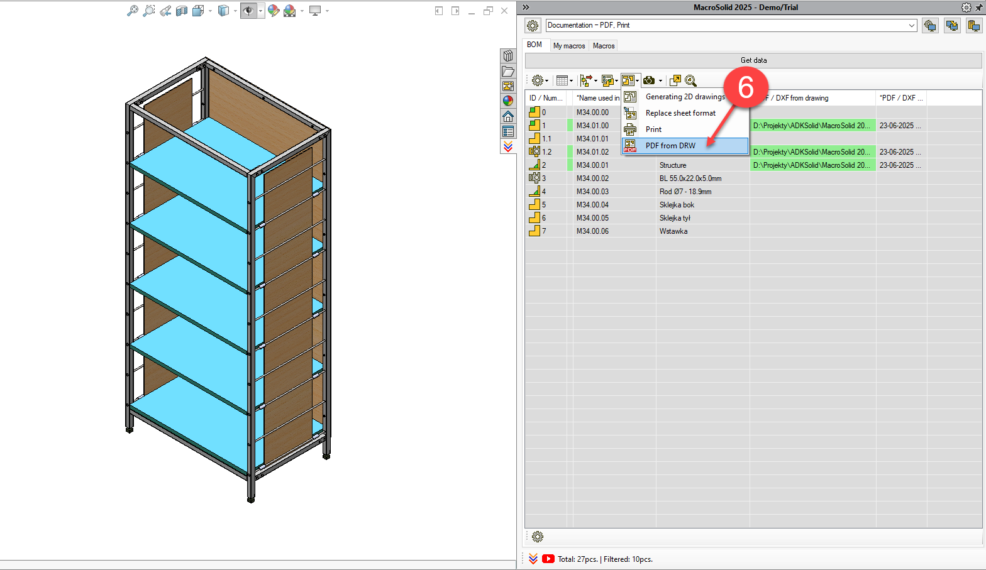986x570 pixels.
Task: Expand the Apply Scene dropdown arrow
Action: tap(302, 11)
